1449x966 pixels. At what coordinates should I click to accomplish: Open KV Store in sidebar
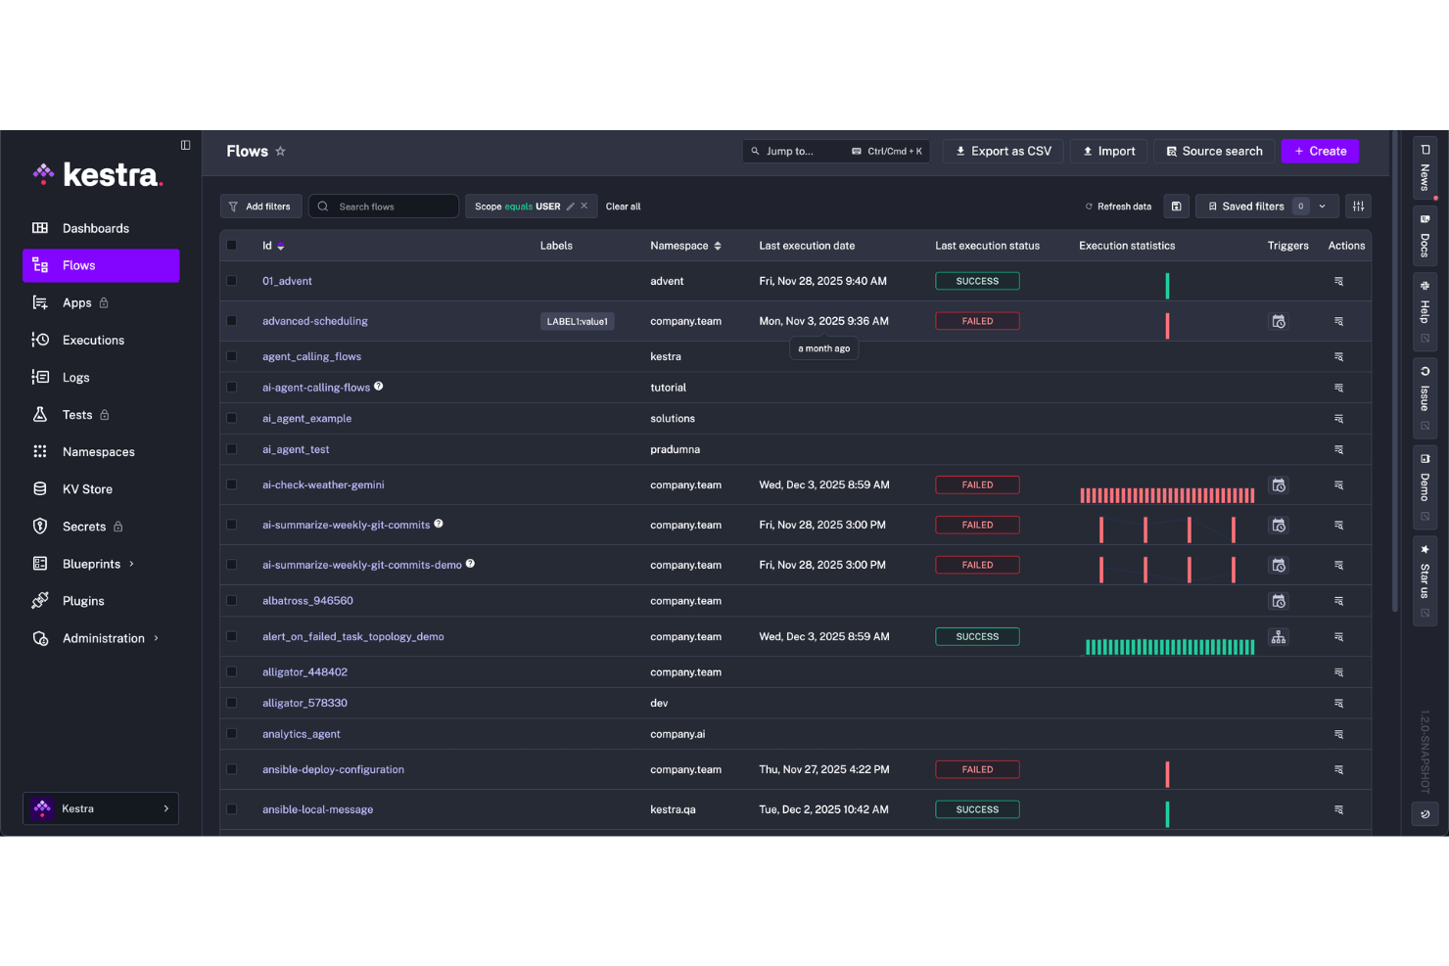(x=101, y=488)
